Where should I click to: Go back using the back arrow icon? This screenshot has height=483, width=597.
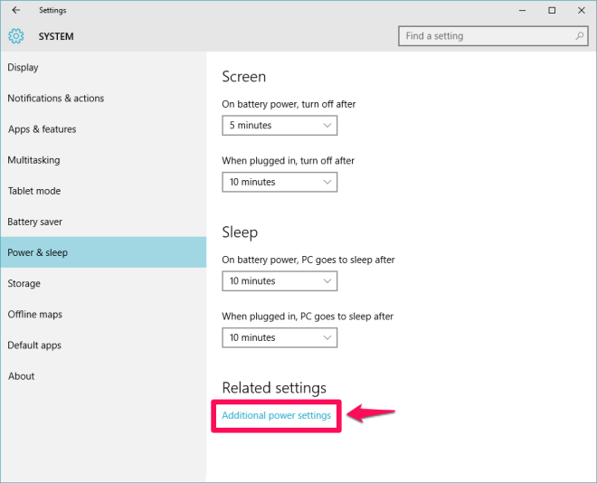(16, 10)
